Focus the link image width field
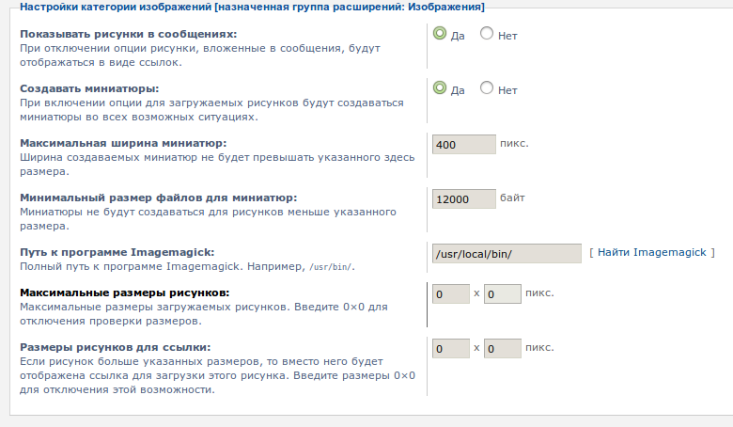733x427 pixels. click(450, 348)
